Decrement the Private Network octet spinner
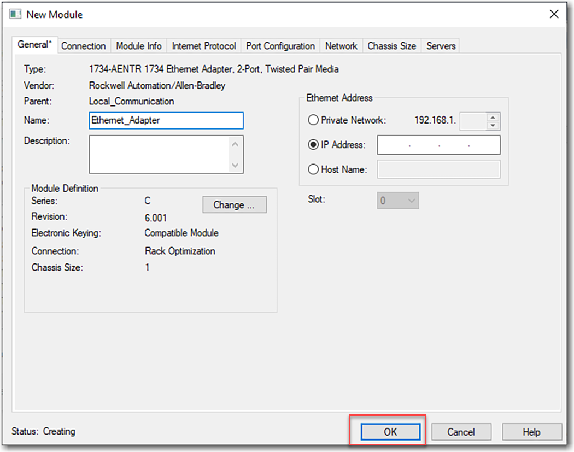 [x=493, y=126]
